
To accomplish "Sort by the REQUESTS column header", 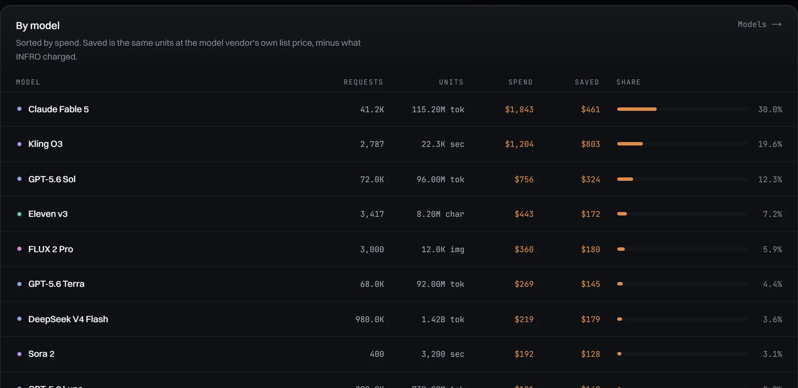I will pyautogui.click(x=364, y=82).
